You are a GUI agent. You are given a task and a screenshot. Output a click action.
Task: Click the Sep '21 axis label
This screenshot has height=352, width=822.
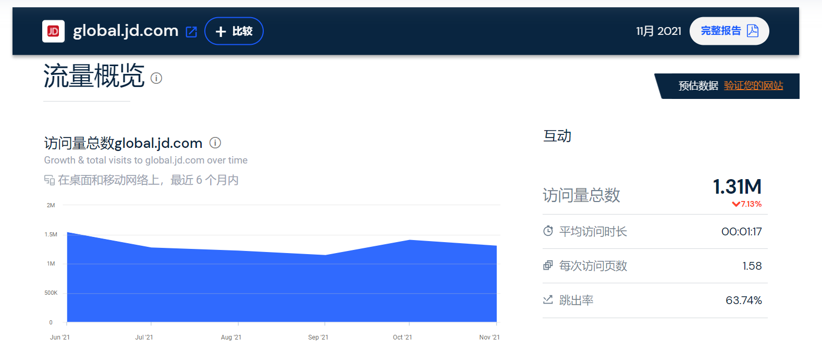pyautogui.click(x=318, y=337)
